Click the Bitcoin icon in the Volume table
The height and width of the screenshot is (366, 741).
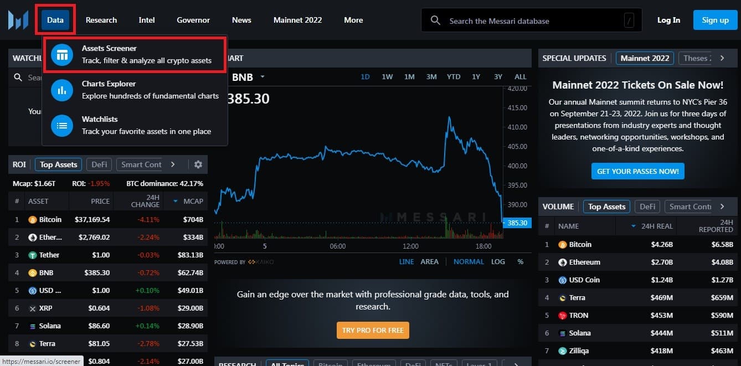[x=563, y=245]
